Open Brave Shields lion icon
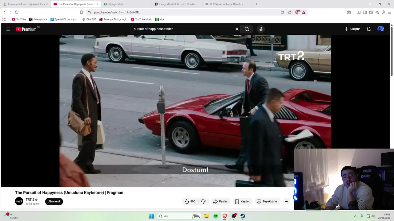The height and width of the screenshot is (221, 394). coord(297,12)
